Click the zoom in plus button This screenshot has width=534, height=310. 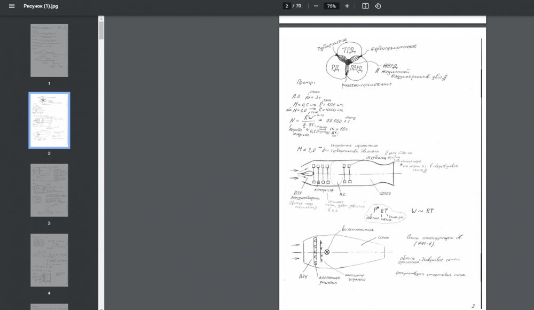point(347,6)
